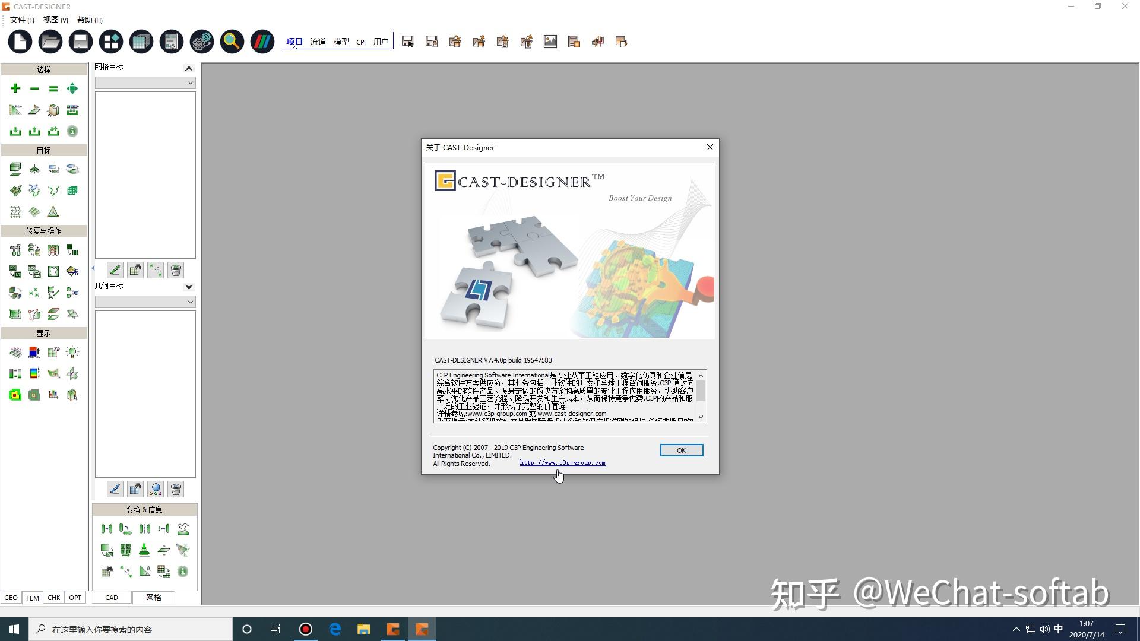
Task: Open the geometry target combo box
Action: click(145, 302)
